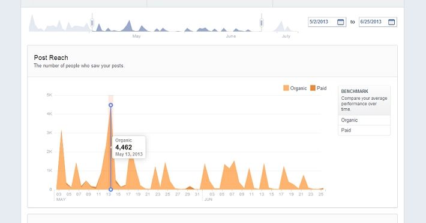426x223 pixels.
Task: Click the Organic label in the tooltip
Action: 124,140
